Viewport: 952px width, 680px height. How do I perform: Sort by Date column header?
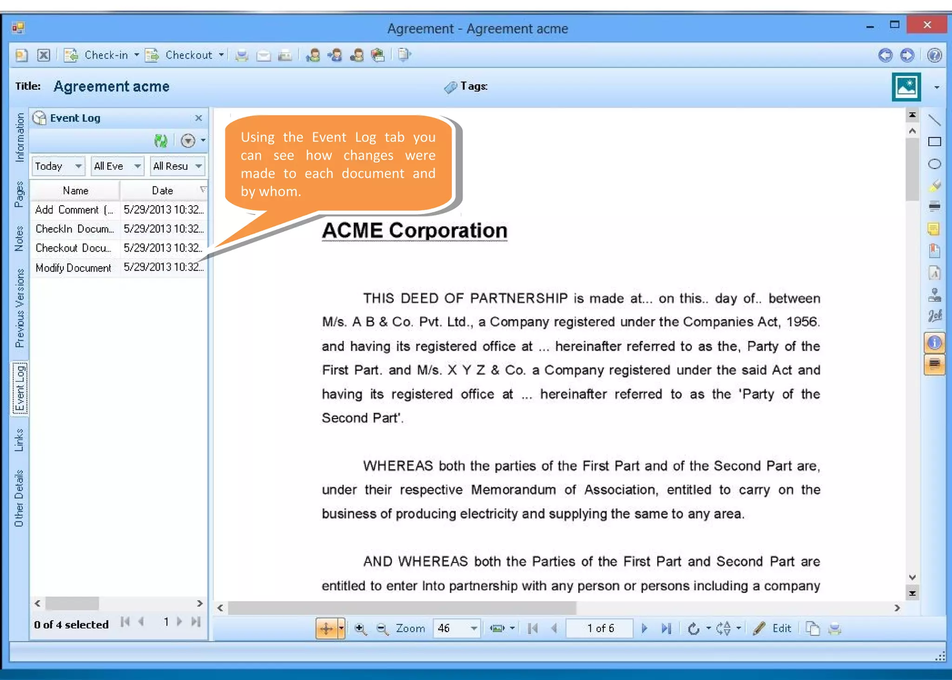163,190
